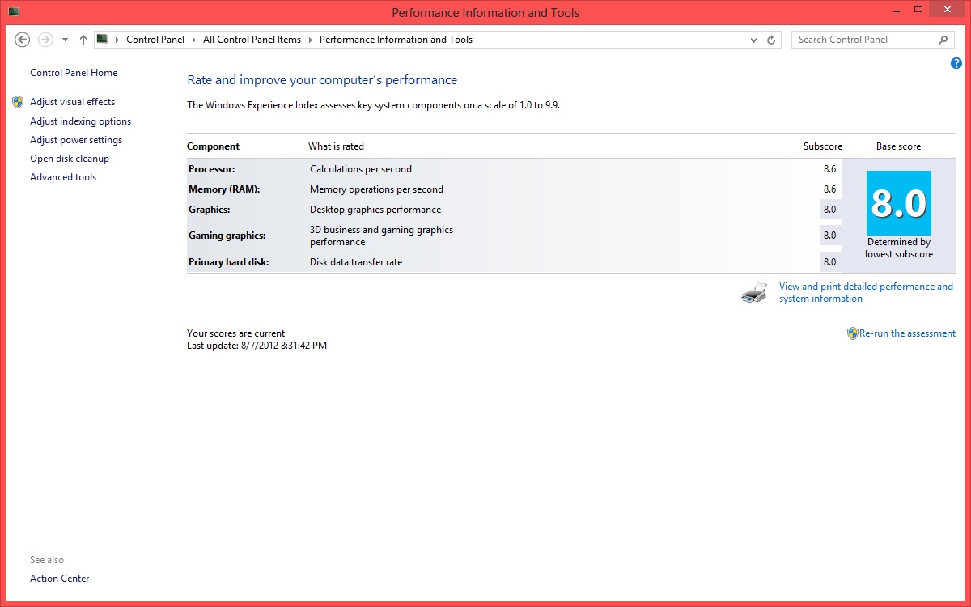
Task: Open the blue Help icon
Action: pyautogui.click(x=956, y=63)
